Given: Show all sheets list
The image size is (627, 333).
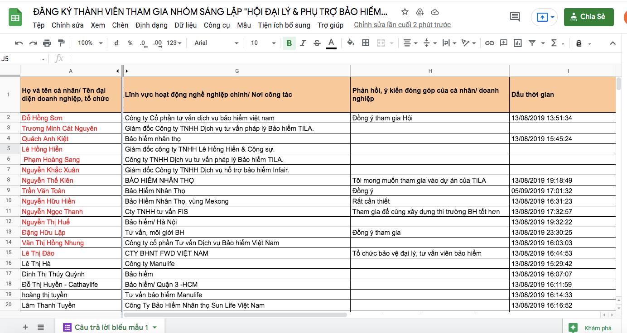Looking at the screenshot, I should 41,327.
